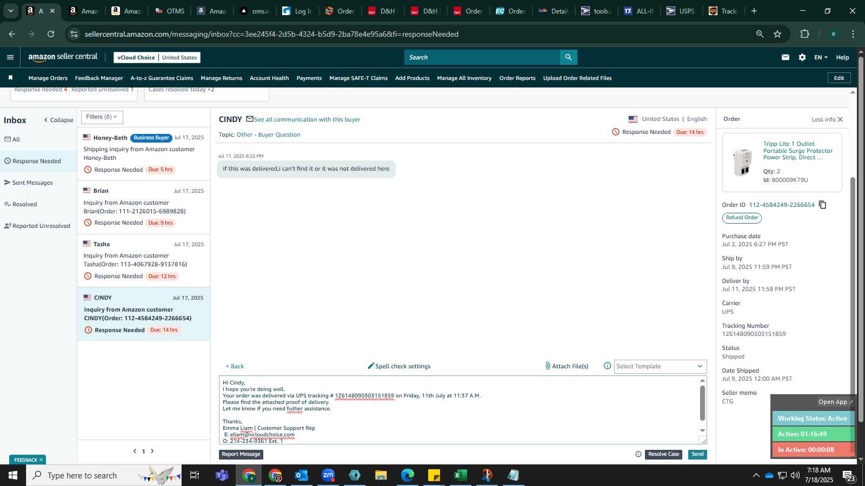Viewport: 865px width, 486px height.
Task: Reload the page
Action: pyautogui.click(x=51, y=34)
